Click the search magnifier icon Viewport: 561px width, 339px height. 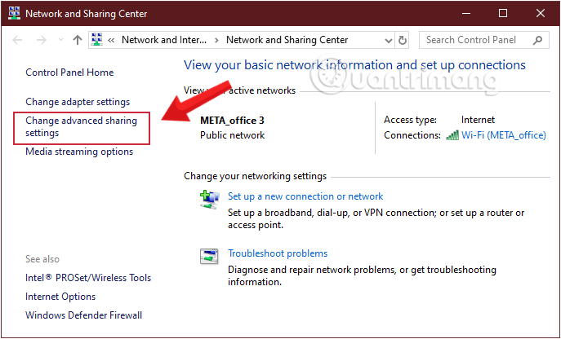click(537, 39)
